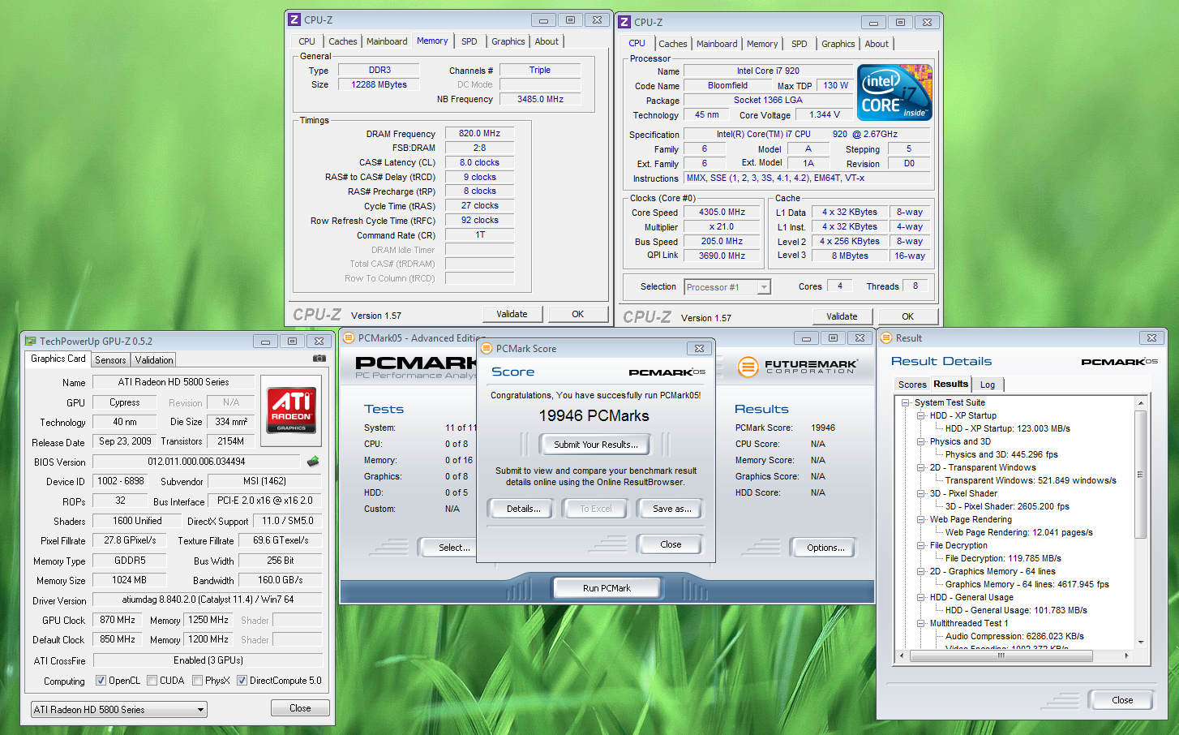
Task: Click Submit Your Results button
Action: 596,445
